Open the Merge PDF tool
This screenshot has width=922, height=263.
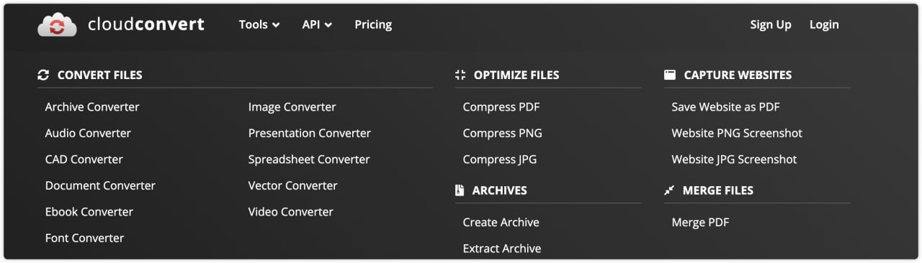(701, 222)
